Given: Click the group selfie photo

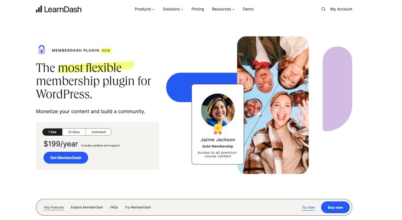Looking at the screenshot, I should pyautogui.click(x=273, y=105).
